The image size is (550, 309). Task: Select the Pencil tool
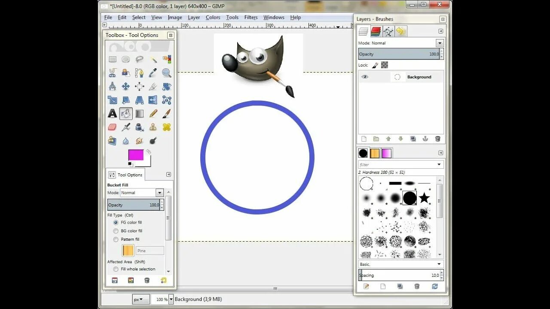point(153,113)
